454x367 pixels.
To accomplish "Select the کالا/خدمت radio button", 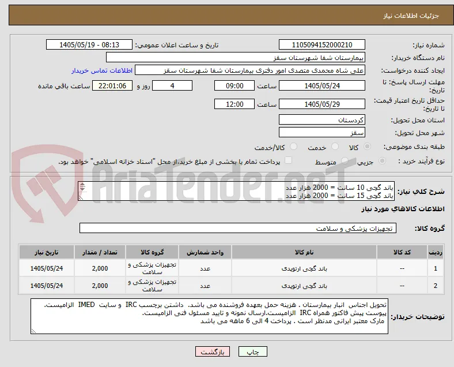I will (x=293, y=147).
